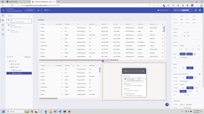
Task: Click the green preview play icon
Action: pos(200,10)
